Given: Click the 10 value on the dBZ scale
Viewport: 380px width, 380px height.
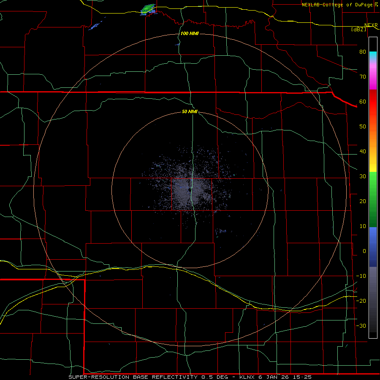Looking at the screenshot, I should 363,226.
